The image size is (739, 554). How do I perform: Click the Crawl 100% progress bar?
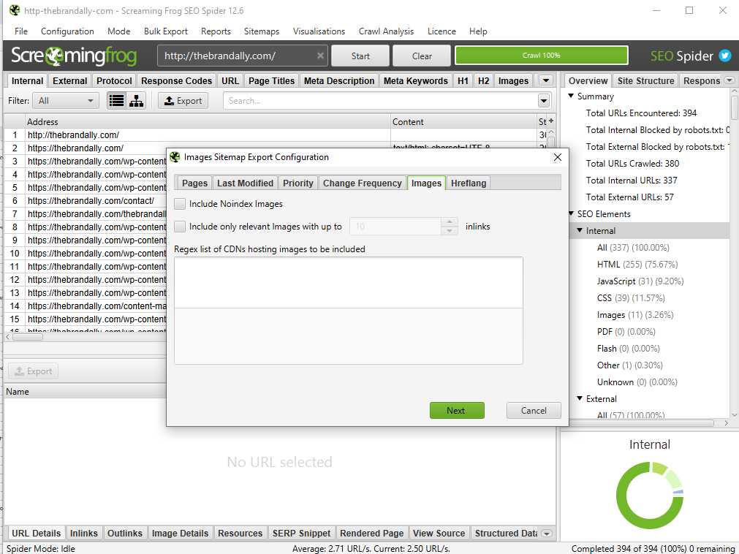tap(541, 55)
